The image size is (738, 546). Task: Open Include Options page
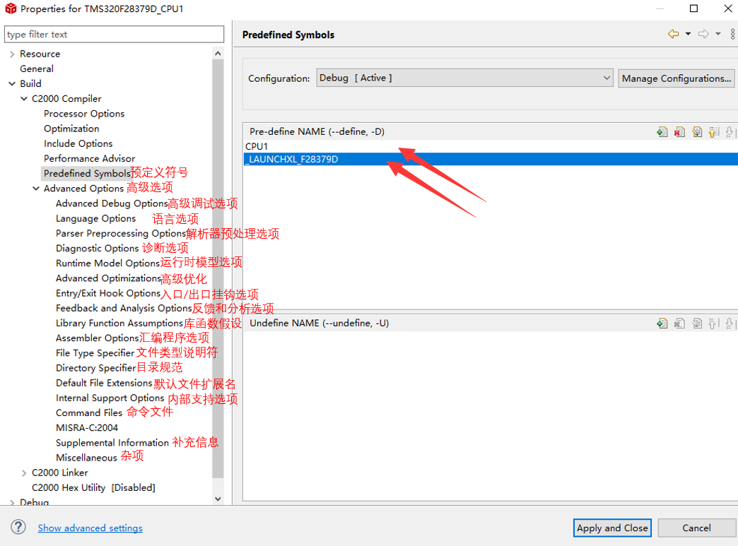pyautogui.click(x=78, y=144)
